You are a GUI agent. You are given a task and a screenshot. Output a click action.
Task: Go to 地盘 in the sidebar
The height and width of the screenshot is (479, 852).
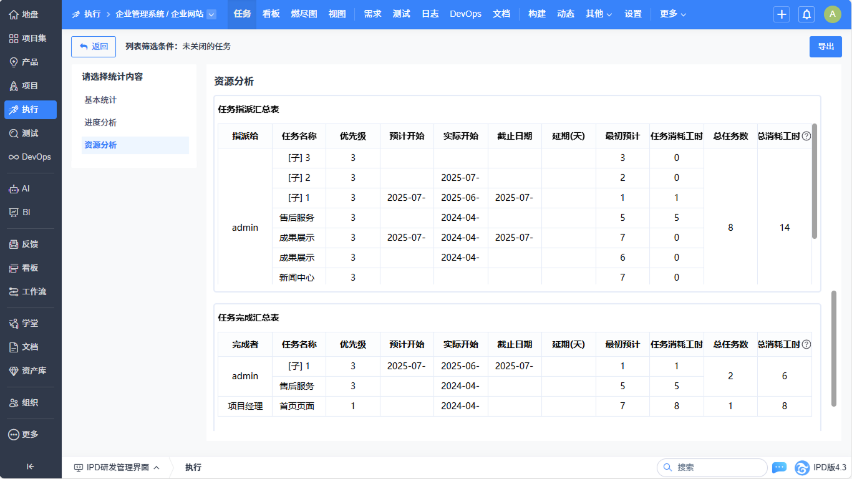[x=30, y=14]
